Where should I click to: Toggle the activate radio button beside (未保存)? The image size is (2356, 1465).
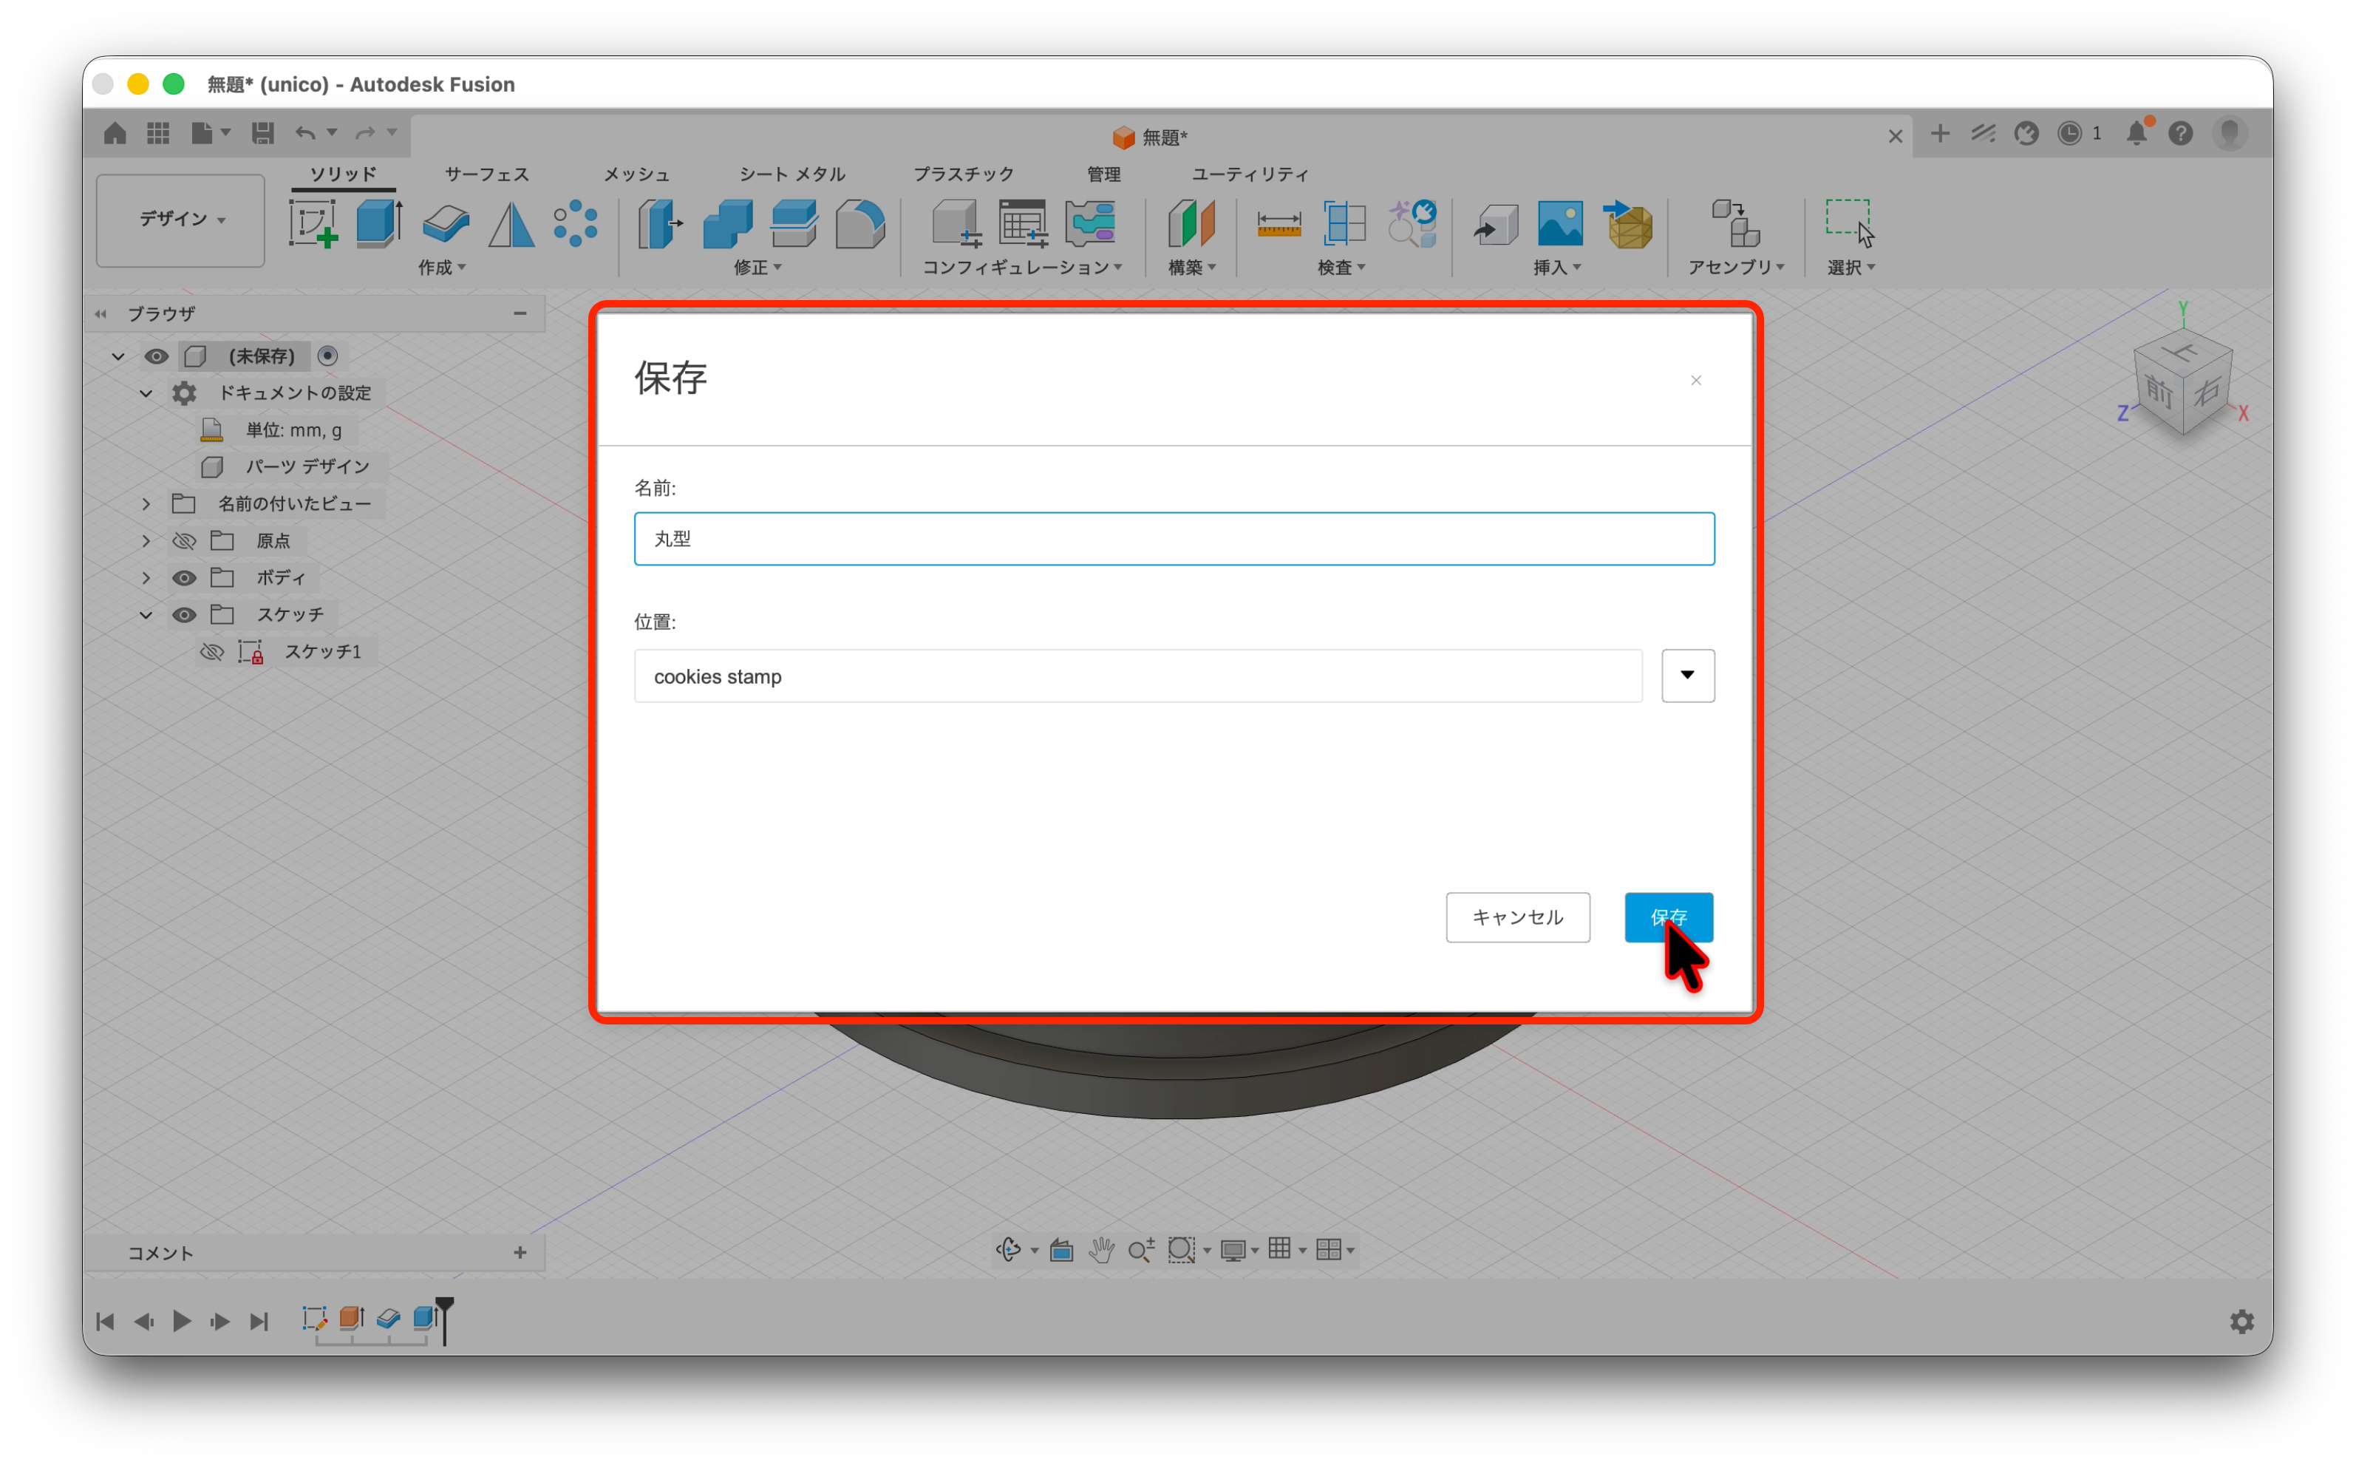tap(328, 356)
